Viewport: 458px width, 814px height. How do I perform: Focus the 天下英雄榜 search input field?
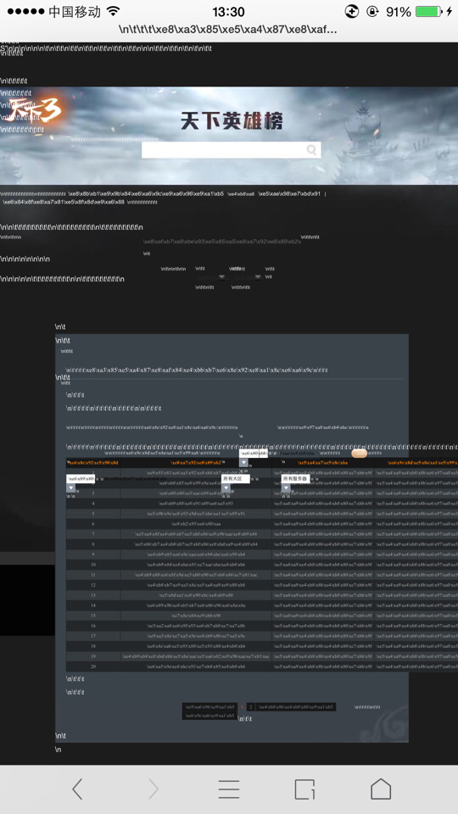[231, 150]
